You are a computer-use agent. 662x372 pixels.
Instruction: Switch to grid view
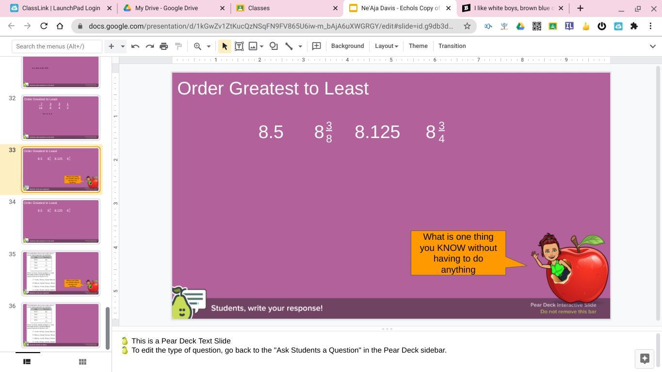82,361
